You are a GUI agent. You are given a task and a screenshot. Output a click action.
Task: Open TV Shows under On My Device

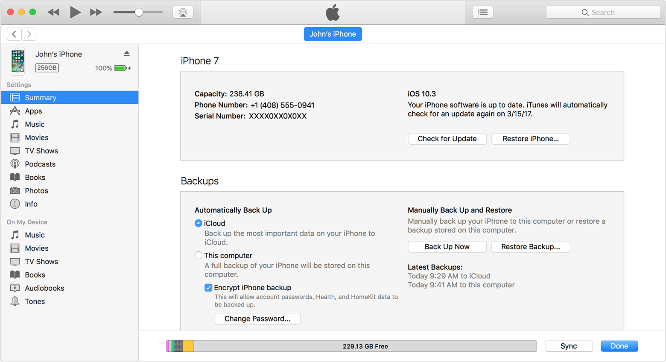(70, 261)
